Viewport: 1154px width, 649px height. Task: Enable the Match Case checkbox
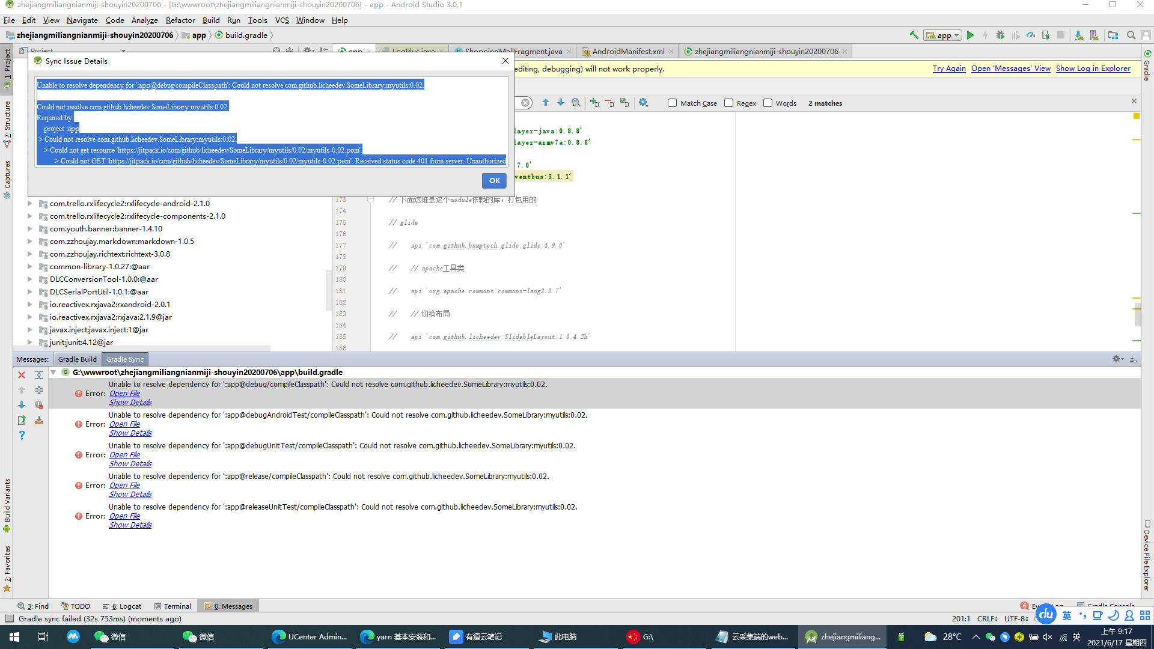(x=672, y=103)
